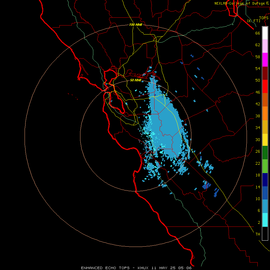Click the '10' legend value label
The image size is (270, 270).
(x=258, y=199)
